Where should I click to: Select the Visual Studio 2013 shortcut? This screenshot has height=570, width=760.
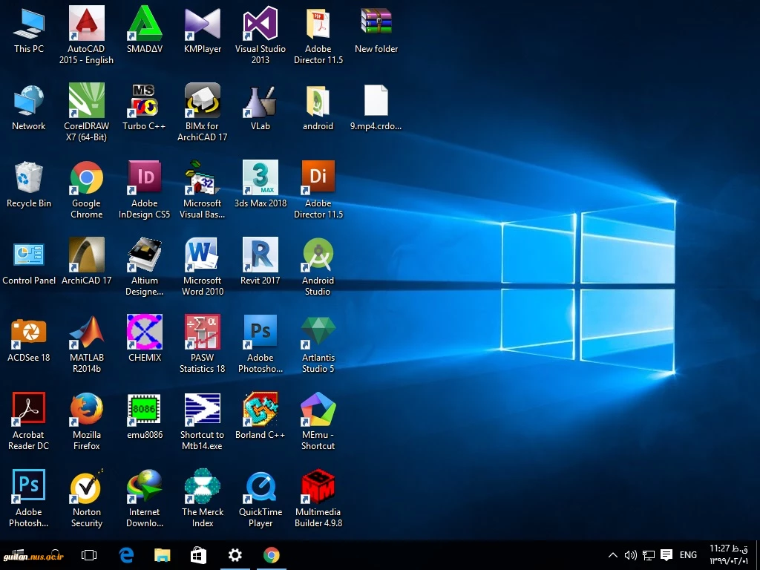pos(261,35)
